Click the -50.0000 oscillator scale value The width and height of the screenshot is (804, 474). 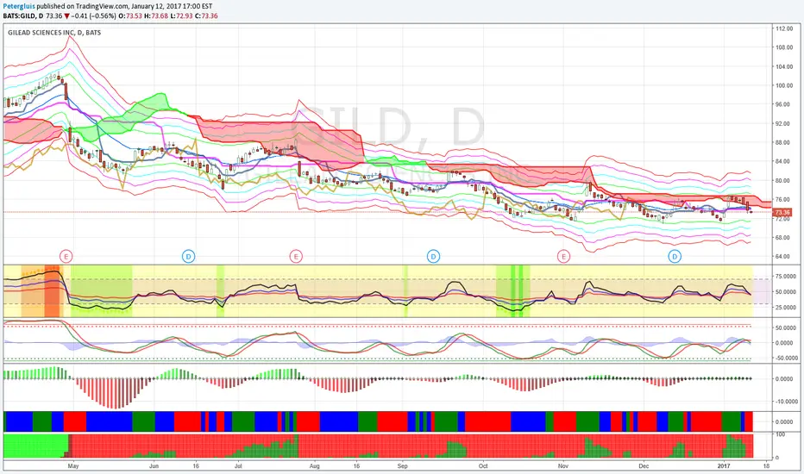(785, 359)
